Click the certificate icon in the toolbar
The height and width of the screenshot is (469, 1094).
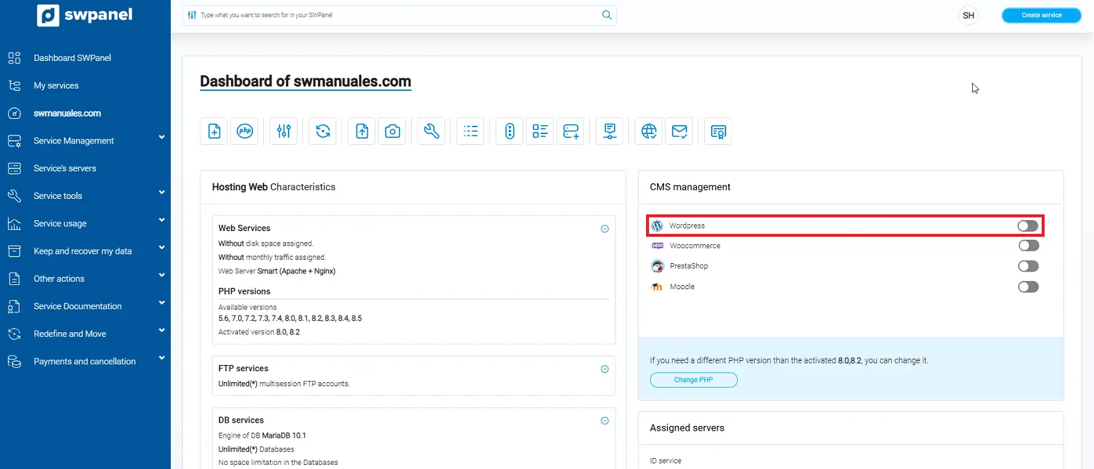[x=718, y=131]
